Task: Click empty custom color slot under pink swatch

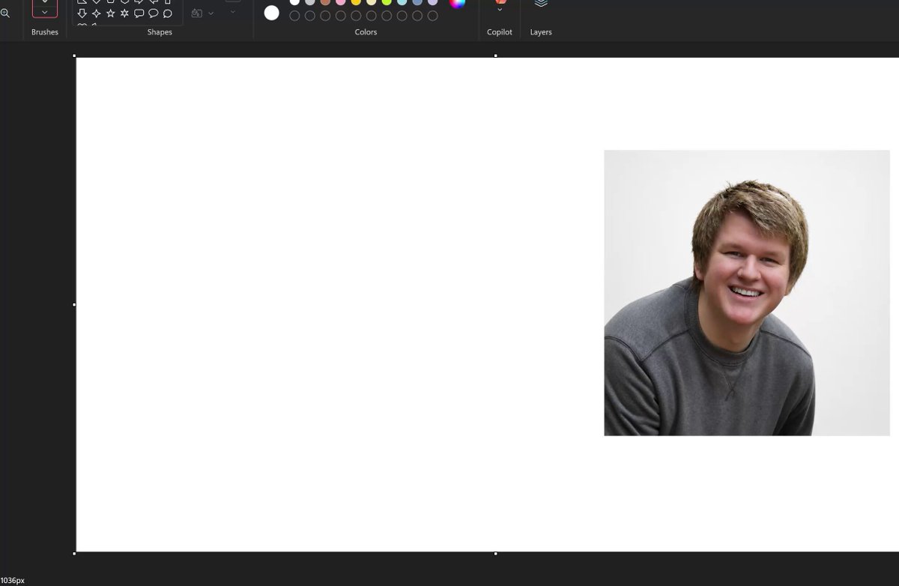Action: click(341, 16)
